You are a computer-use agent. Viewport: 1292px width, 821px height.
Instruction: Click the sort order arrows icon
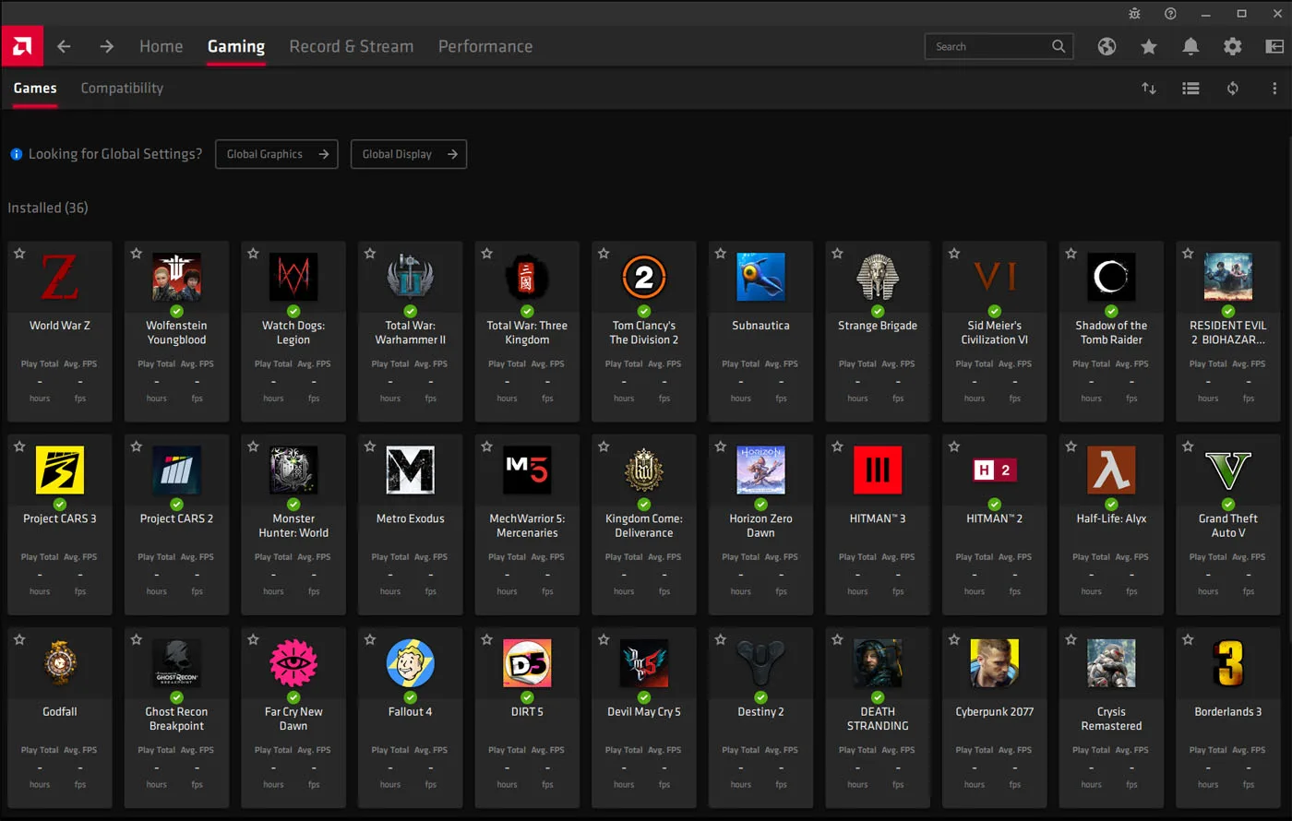(1149, 89)
